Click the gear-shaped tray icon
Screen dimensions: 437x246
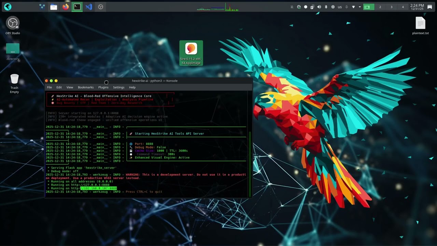333,7
